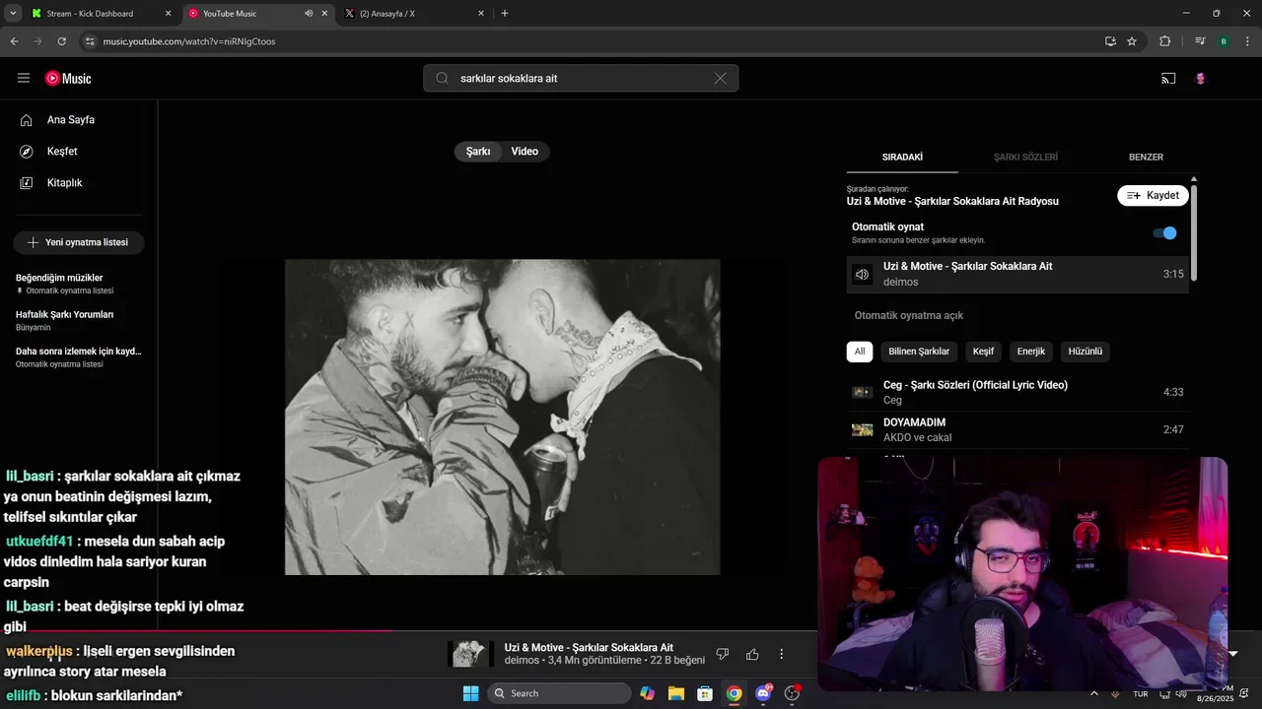Click the album art in the main player
Image resolution: width=1262 pixels, height=709 pixels.
[x=503, y=418]
